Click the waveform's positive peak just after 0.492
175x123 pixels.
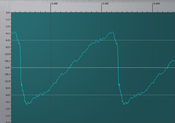point(112,32)
